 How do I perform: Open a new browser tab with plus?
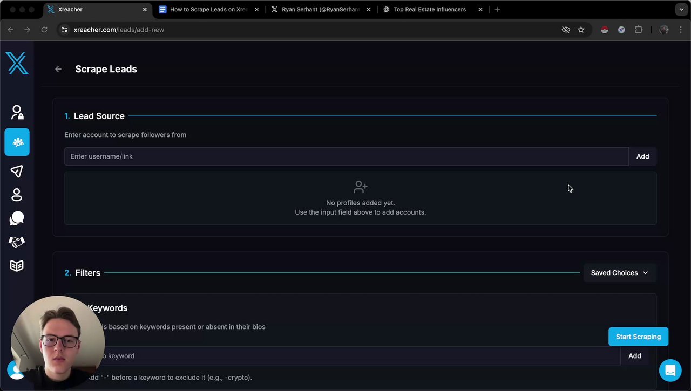pos(497,9)
